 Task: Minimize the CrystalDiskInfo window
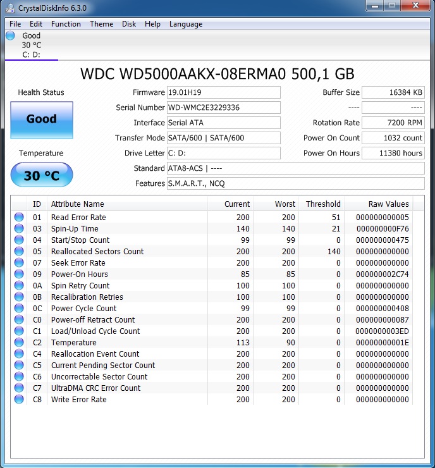[x=376, y=5]
